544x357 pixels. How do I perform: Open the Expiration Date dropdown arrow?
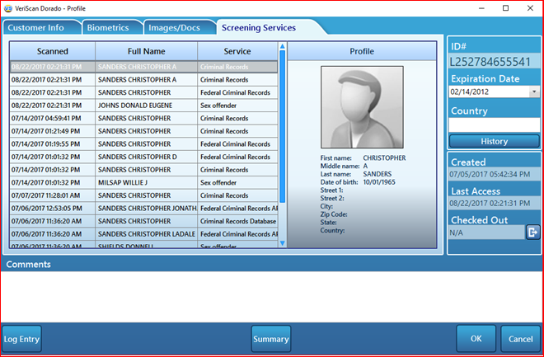click(x=534, y=92)
